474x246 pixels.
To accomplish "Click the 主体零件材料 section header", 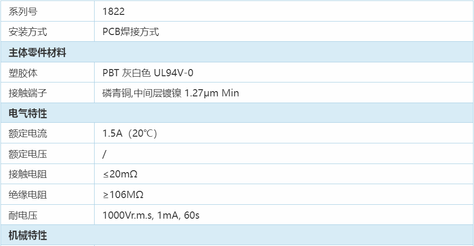I will [237, 52].
